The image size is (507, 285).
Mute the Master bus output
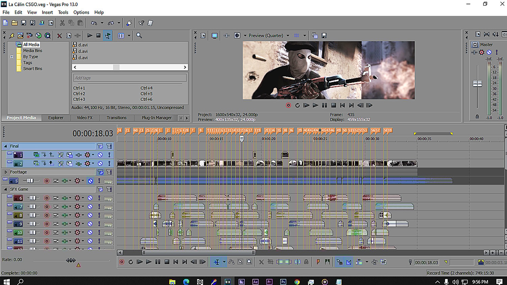click(489, 52)
